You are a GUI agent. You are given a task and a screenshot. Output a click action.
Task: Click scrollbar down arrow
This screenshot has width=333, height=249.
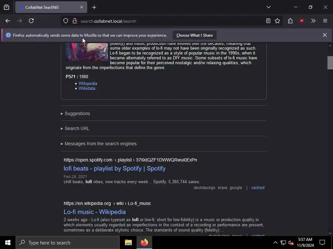tap(330, 233)
